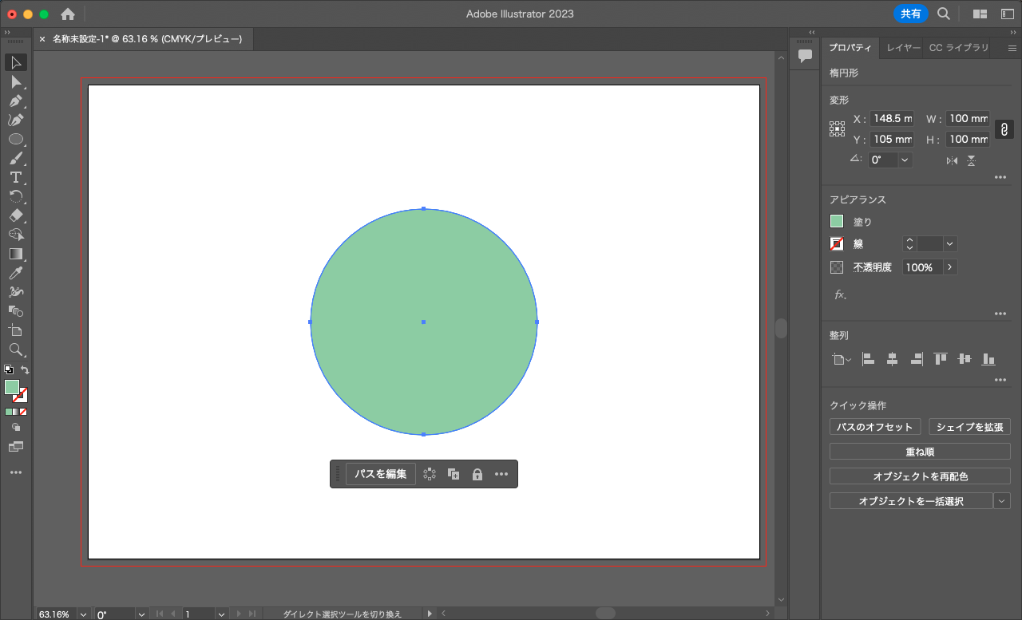Select the Pen tool in toolbar
This screenshot has width=1022, height=620.
pyautogui.click(x=15, y=101)
